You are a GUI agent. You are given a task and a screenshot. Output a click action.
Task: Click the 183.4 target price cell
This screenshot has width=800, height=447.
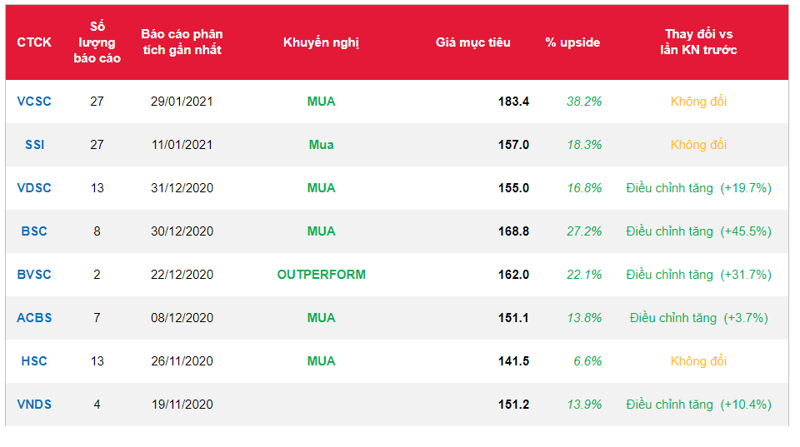pyautogui.click(x=513, y=102)
